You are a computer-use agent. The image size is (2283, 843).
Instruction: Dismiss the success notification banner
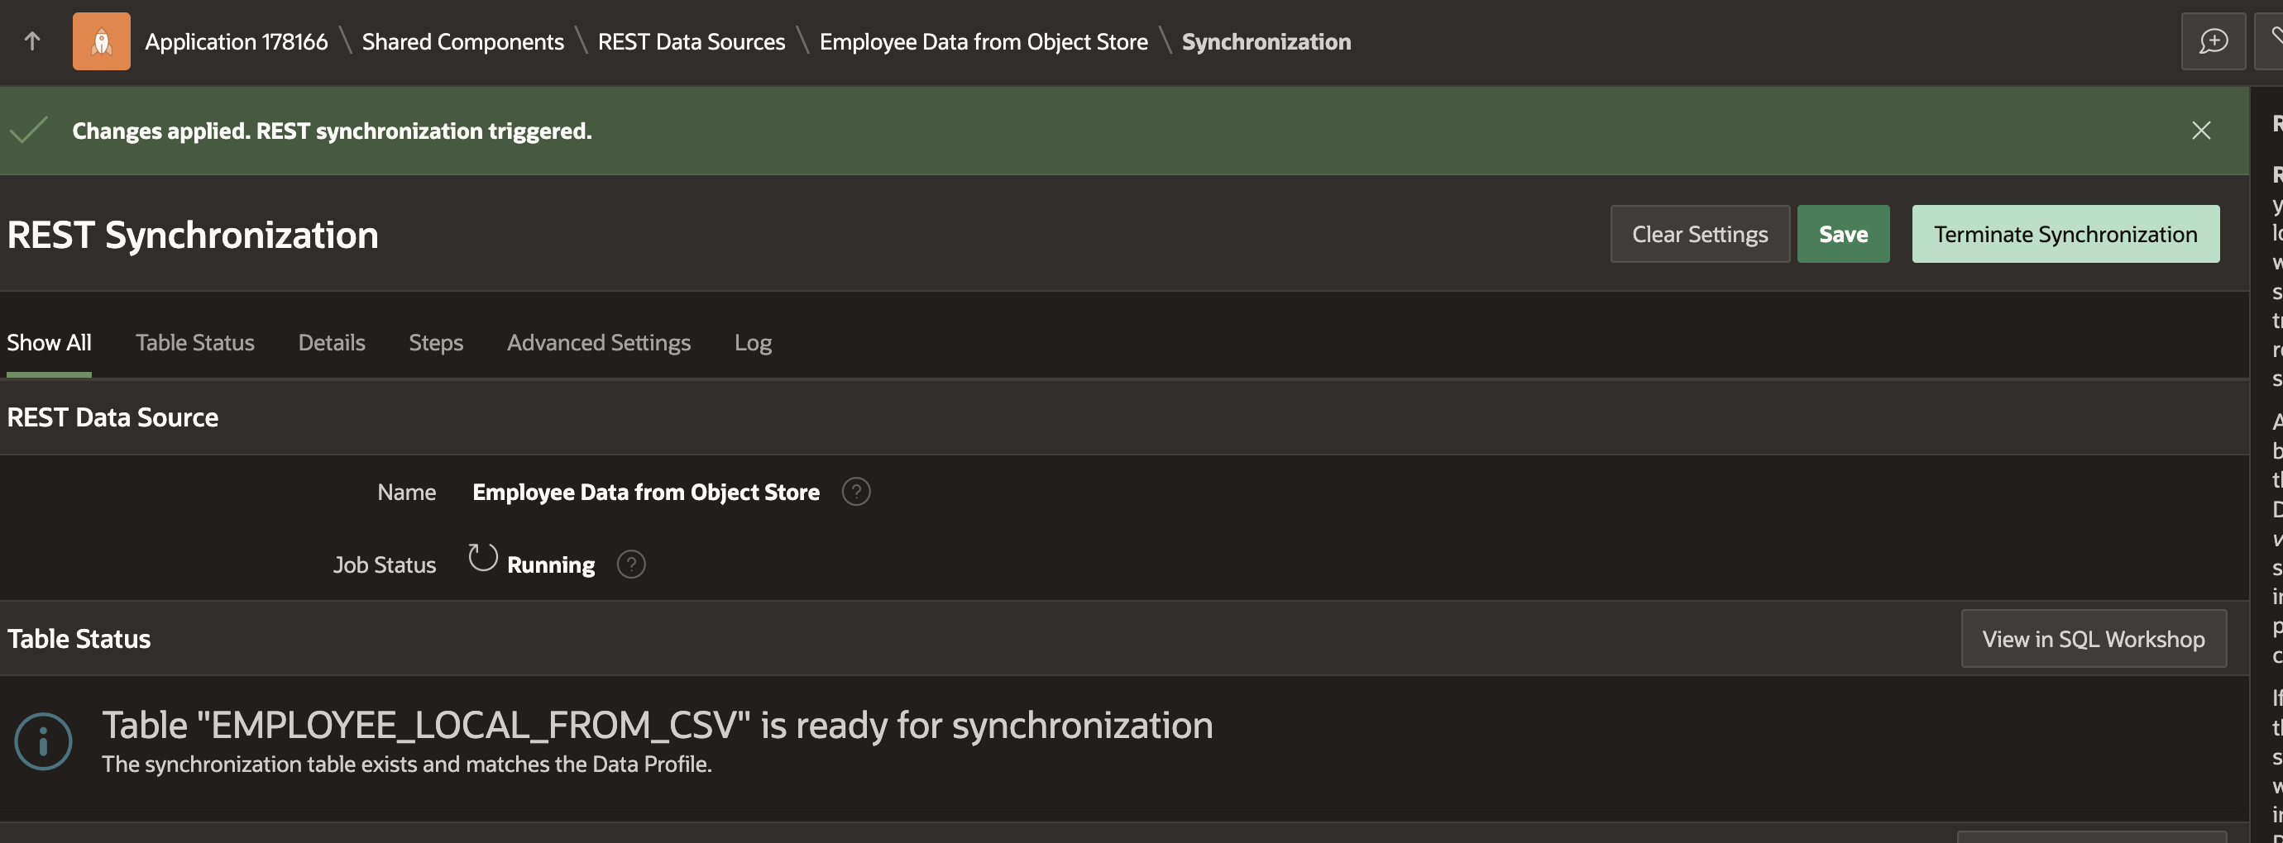(x=2200, y=131)
